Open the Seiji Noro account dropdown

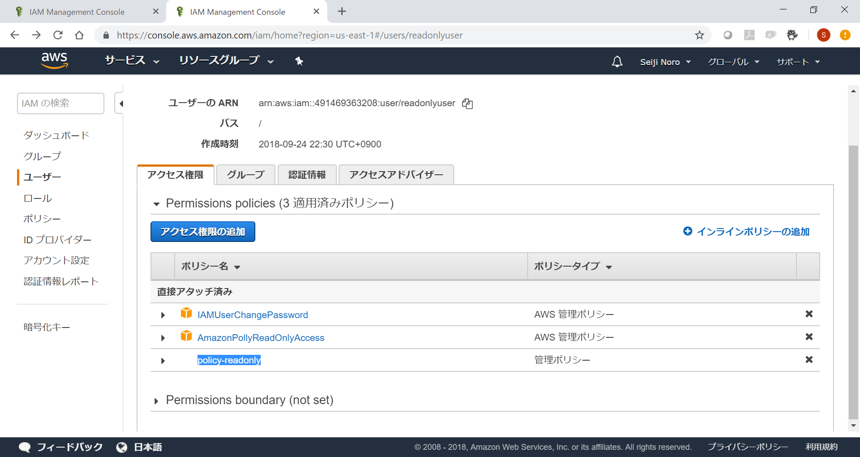(x=665, y=61)
